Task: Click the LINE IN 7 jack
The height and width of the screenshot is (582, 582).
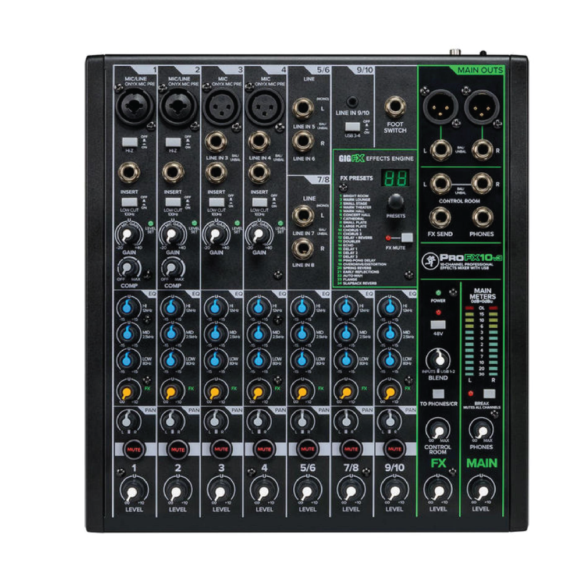Action: [x=303, y=216]
